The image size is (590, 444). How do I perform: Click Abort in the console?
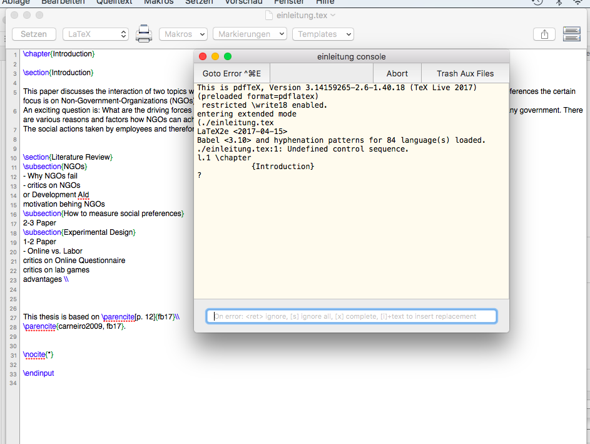[397, 73]
